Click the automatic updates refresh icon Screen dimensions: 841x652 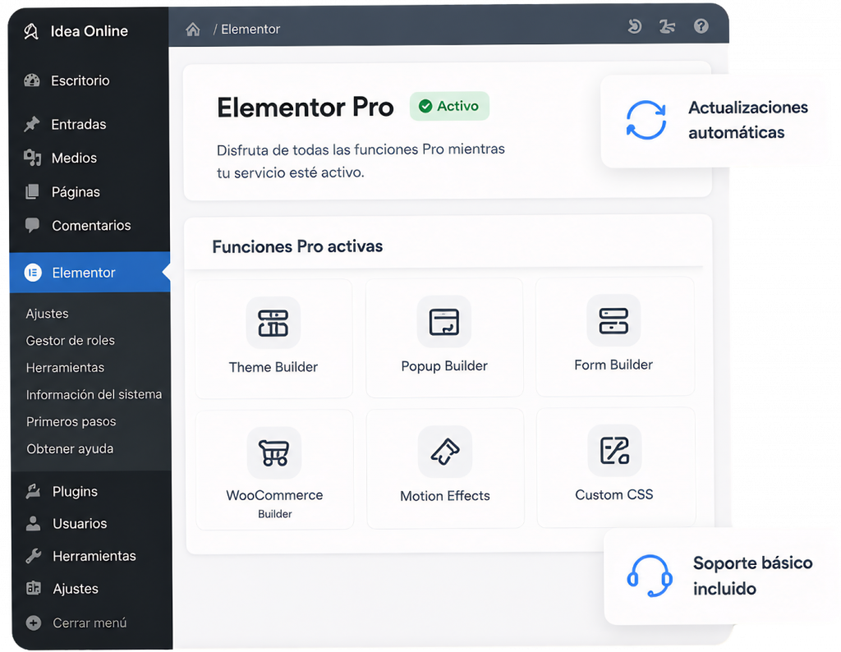pos(646,120)
